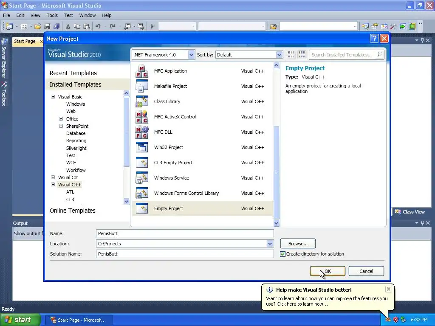Click the Navigate Backward toolbar icon
This screenshot has height=326, width=435.
point(127,26)
